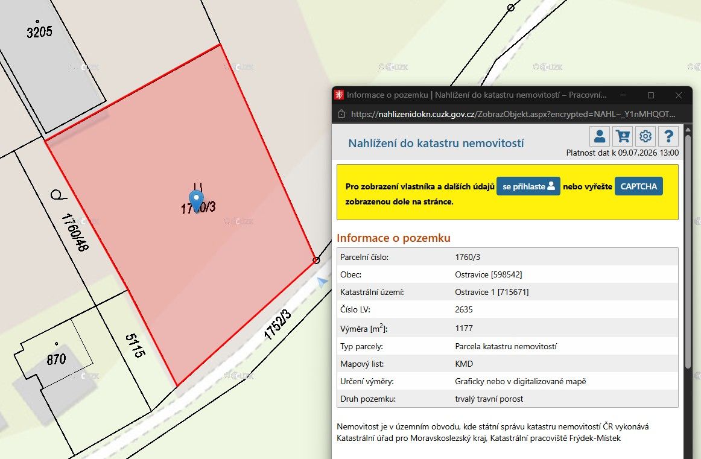Click the LV number 2635

pyautogui.click(x=463, y=309)
